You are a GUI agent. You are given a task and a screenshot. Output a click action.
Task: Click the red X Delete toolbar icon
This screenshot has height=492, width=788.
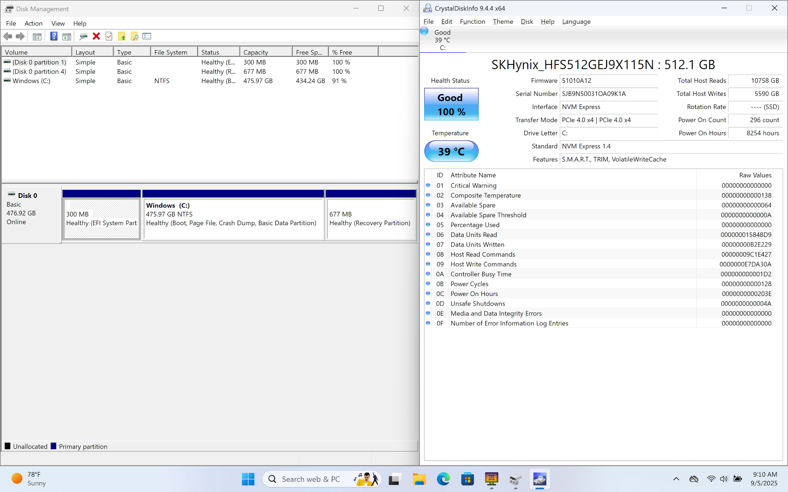[96, 36]
